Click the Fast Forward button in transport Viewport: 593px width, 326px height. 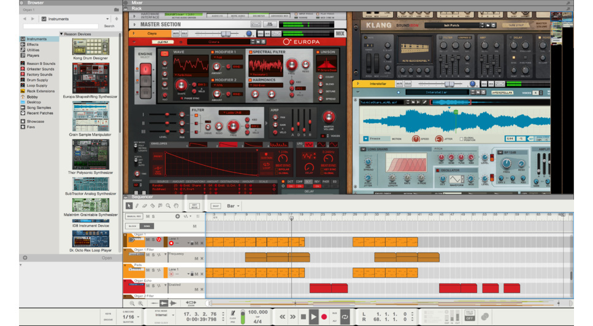click(293, 317)
